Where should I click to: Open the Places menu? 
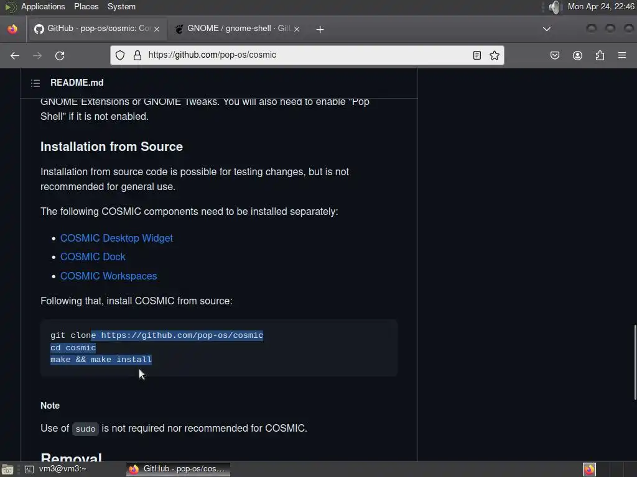86,6
